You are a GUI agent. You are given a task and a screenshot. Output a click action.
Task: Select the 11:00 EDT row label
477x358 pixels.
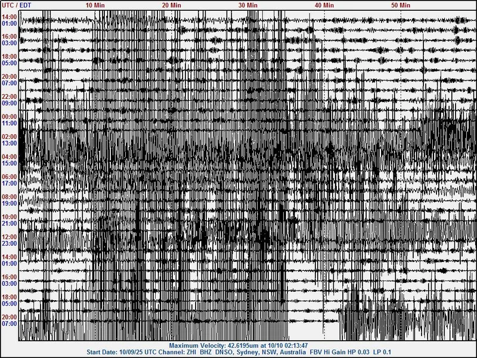[x=10, y=123]
